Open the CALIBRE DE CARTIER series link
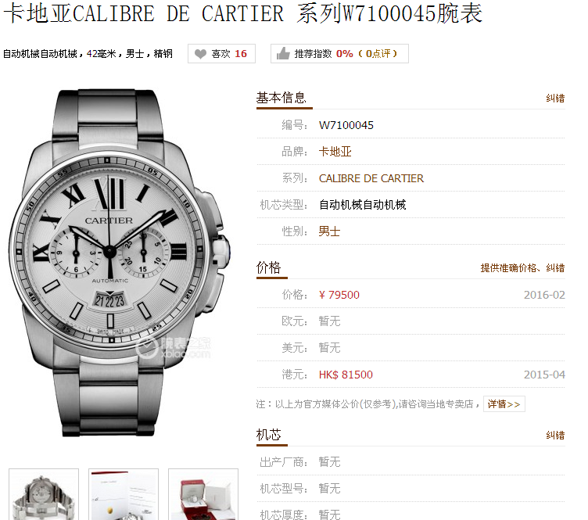Image resolution: width=588 pixels, height=520 pixels. (371, 178)
